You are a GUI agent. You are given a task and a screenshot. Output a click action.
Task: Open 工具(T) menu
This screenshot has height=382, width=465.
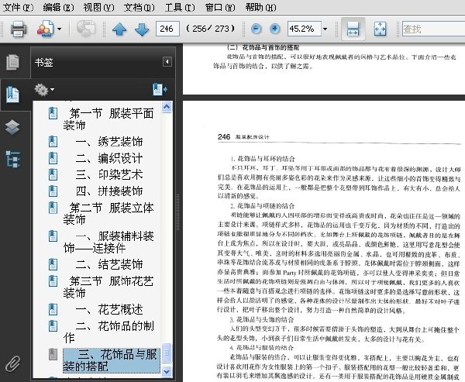pyautogui.click(x=180, y=7)
